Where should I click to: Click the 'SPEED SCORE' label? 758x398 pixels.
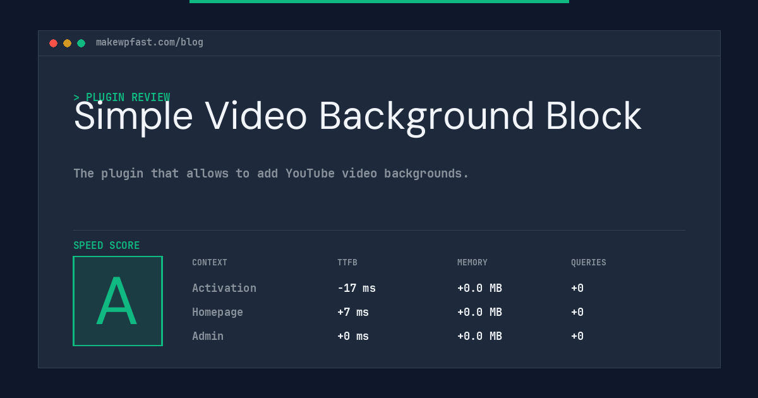pos(107,246)
